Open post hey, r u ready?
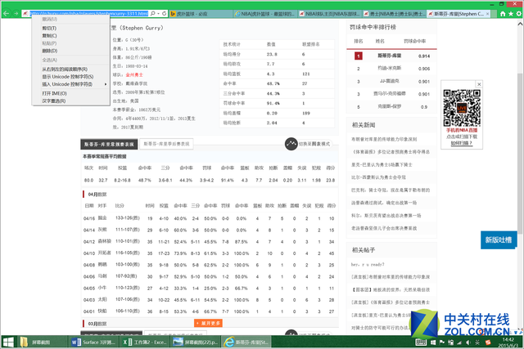The width and height of the screenshot is (524, 349). [x=368, y=265]
